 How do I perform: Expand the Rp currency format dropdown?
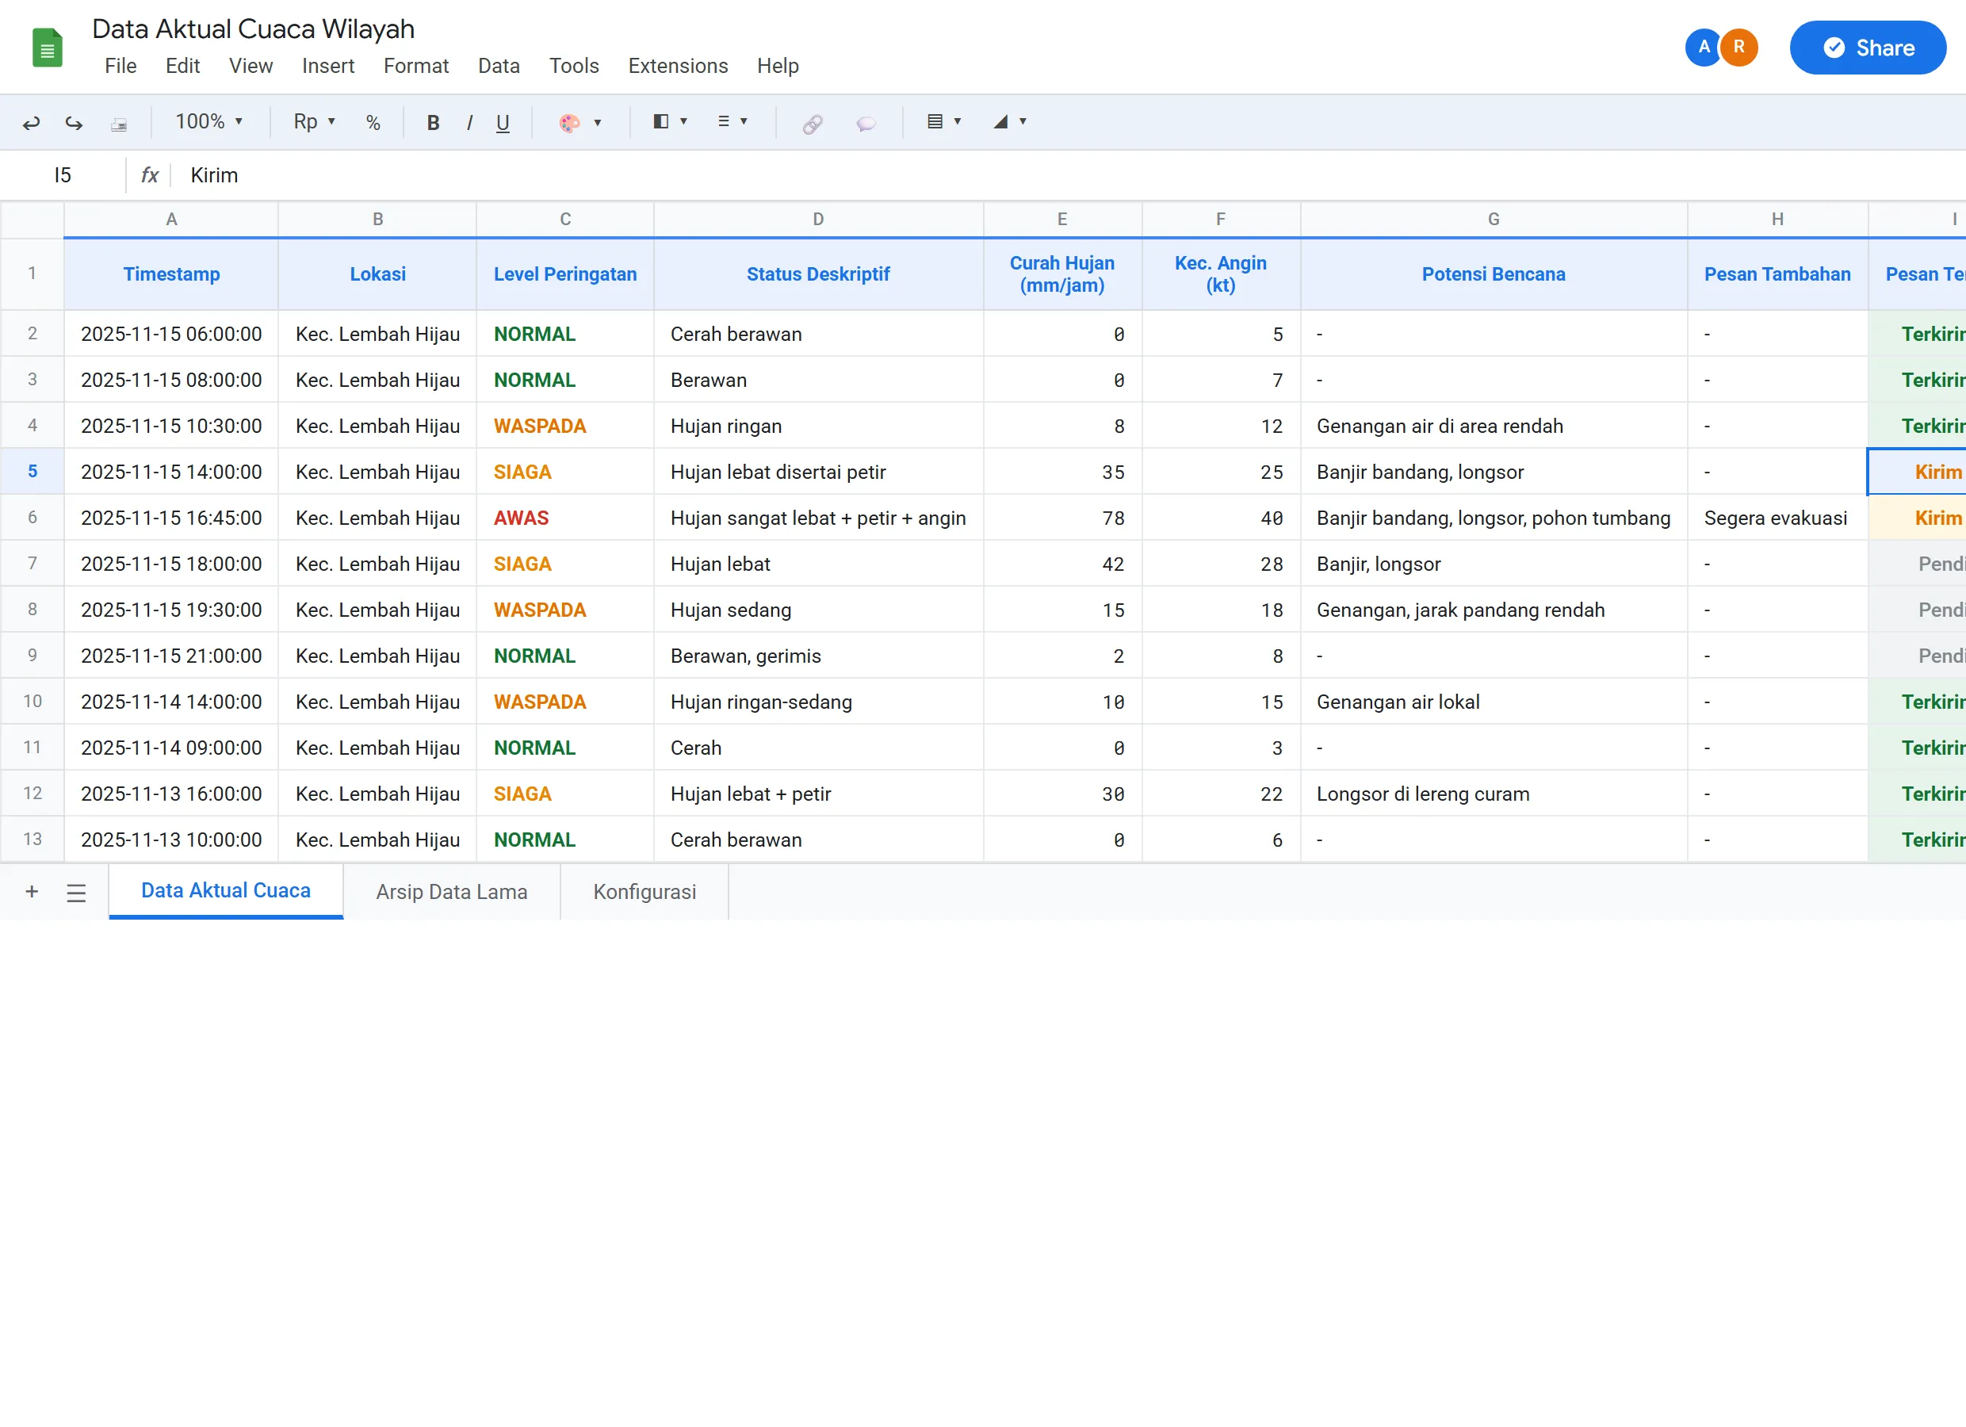point(314,121)
